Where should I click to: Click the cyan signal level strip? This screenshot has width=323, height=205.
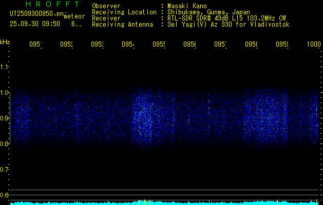pyautogui.click(x=166, y=203)
